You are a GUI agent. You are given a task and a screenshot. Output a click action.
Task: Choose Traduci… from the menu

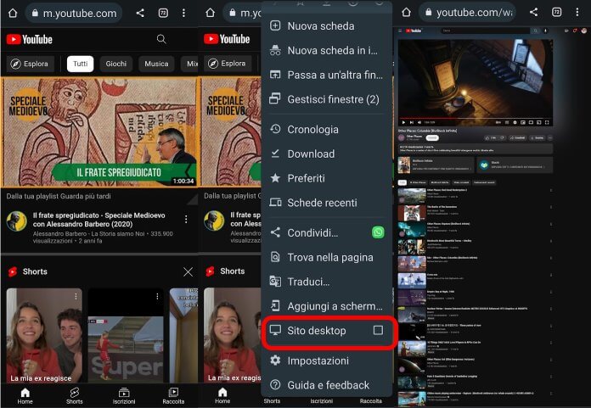[327, 282]
